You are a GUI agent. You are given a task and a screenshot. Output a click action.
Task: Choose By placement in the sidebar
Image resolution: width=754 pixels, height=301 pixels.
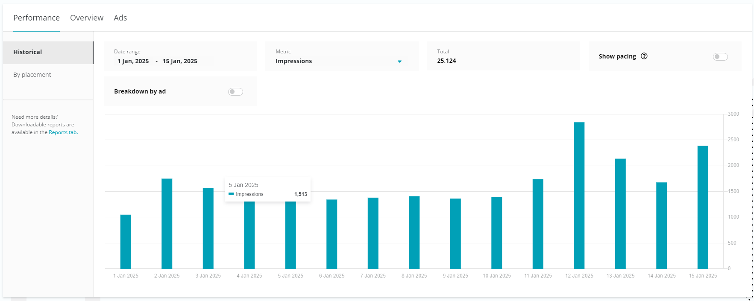(x=32, y=75)
